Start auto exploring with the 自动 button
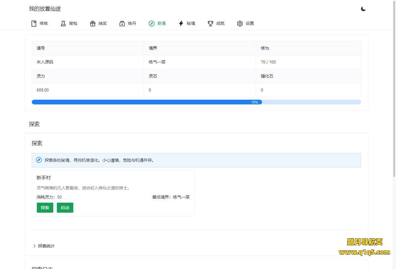Screen dimensions: 396x269 pyautogui.click(x=65, y=208)
